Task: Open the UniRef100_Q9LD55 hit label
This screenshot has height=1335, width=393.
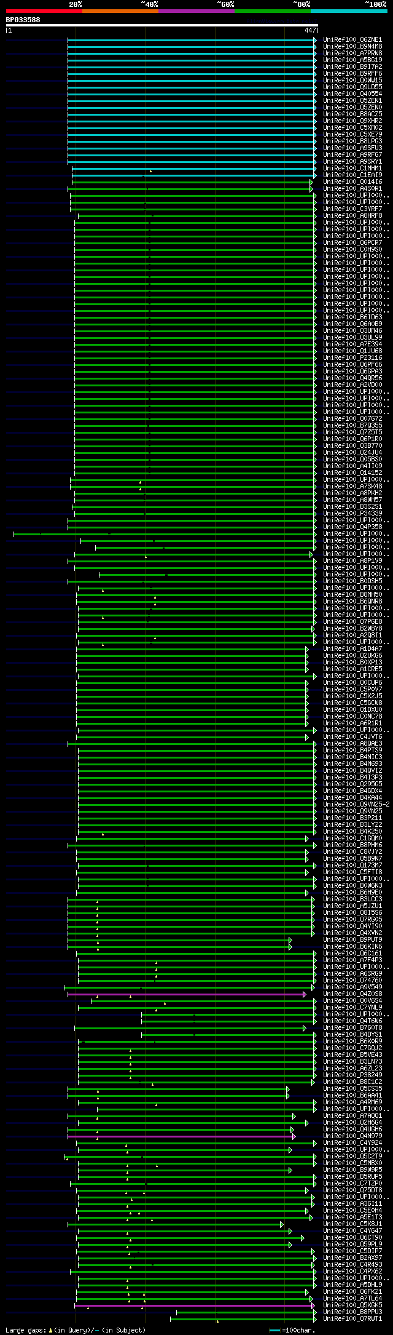Action: [352, 87]
